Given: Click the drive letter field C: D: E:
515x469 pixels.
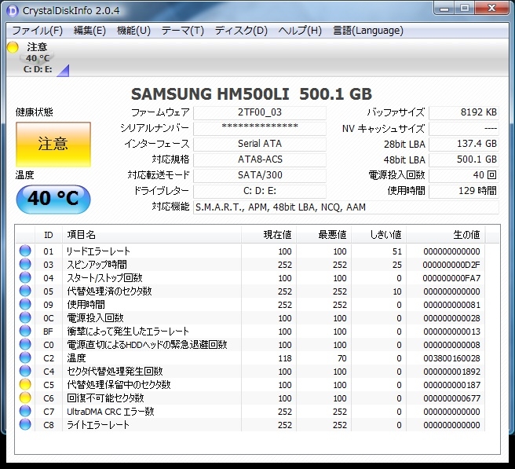Looking at the screenshot, I should [x=260, y=191].
